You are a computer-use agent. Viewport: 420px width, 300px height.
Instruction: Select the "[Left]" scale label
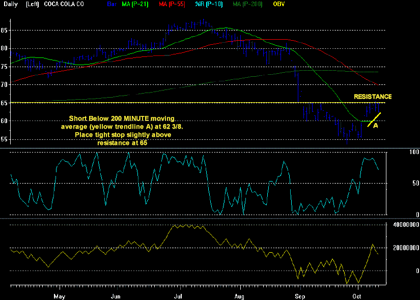coord(33,4)
